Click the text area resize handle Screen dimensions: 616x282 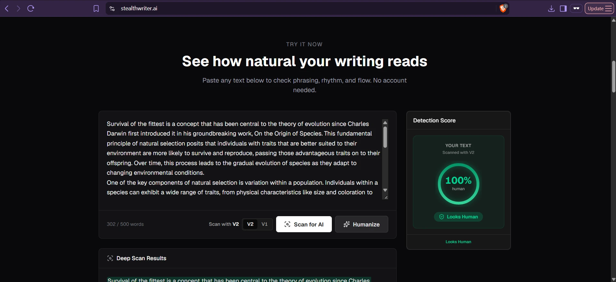click(x=386, y=197)
